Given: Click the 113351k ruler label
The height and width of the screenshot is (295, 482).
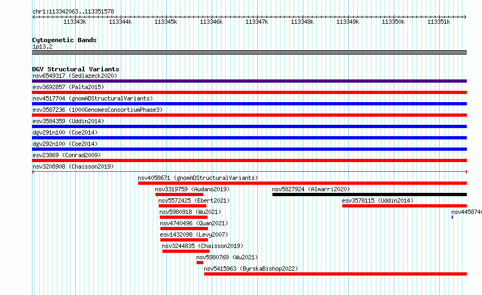Looking at the screenshot, I should pyautogui.click(x=439, y=22).
